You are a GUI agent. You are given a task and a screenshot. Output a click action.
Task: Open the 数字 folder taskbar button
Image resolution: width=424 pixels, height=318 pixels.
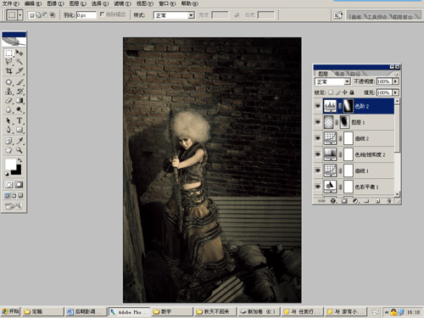tap(172, 312)
